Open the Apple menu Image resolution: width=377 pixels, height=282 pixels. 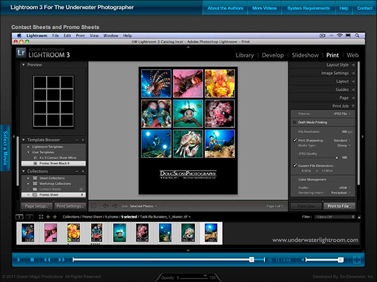click(19, 35)
